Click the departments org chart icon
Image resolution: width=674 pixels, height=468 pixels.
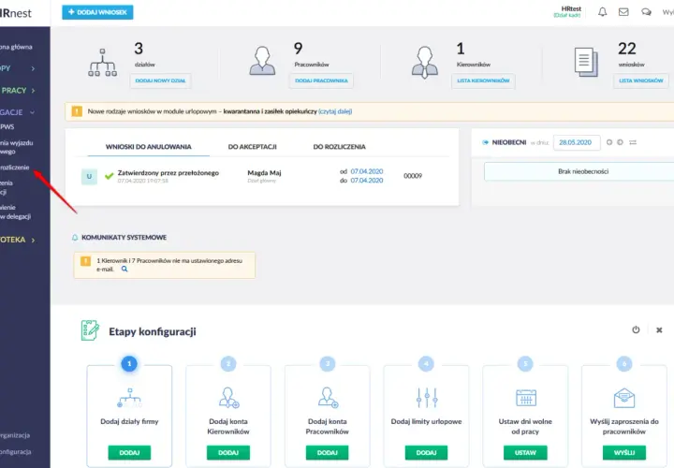click(102, 63)
